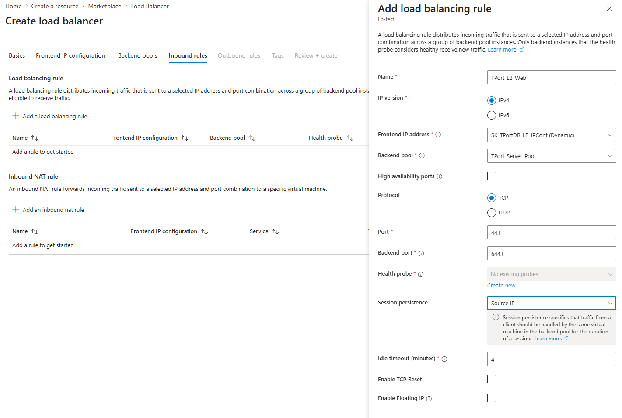Click plus icon for Add an inbound nat rule

[x=16, y=209]
